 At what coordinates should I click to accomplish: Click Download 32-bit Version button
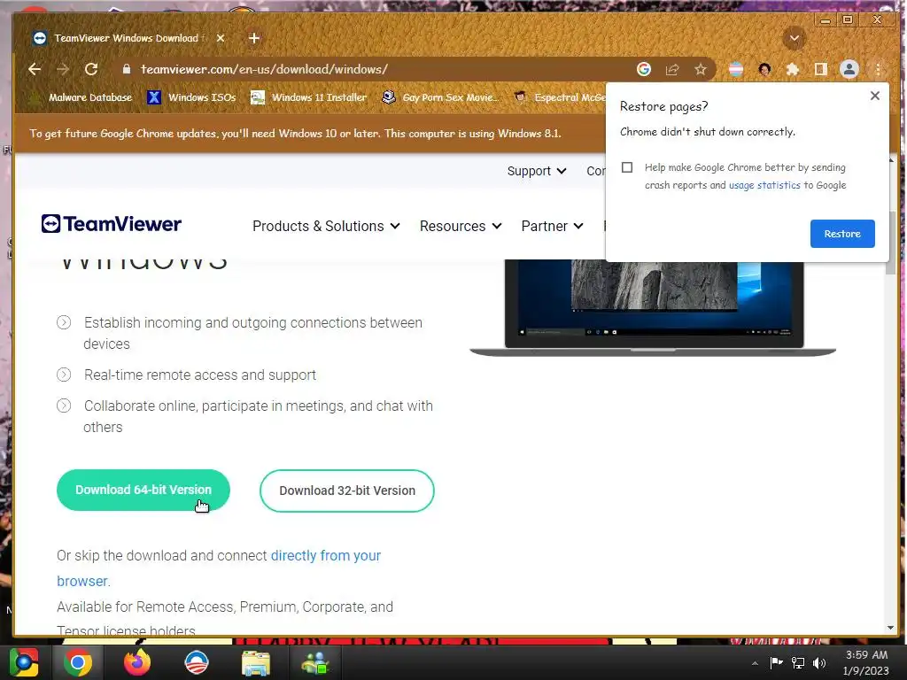(347, 491)
